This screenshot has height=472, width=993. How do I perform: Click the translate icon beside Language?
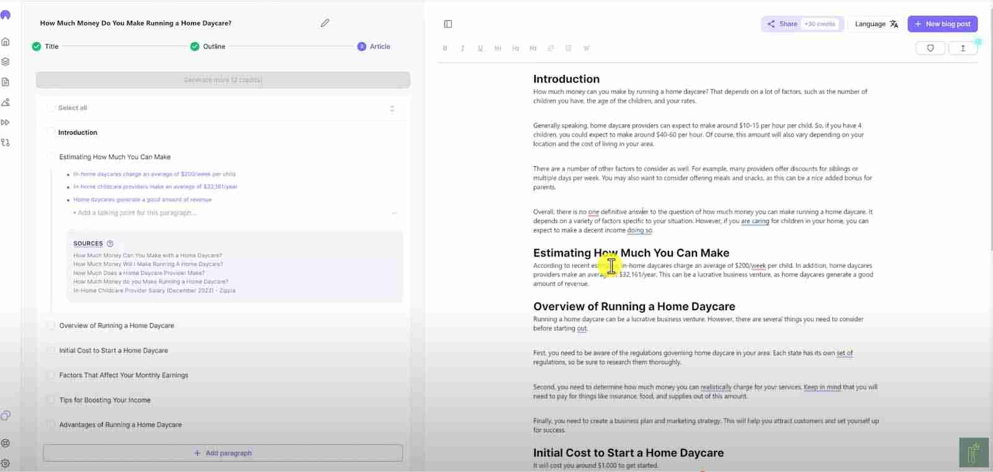tap(894, 24)
